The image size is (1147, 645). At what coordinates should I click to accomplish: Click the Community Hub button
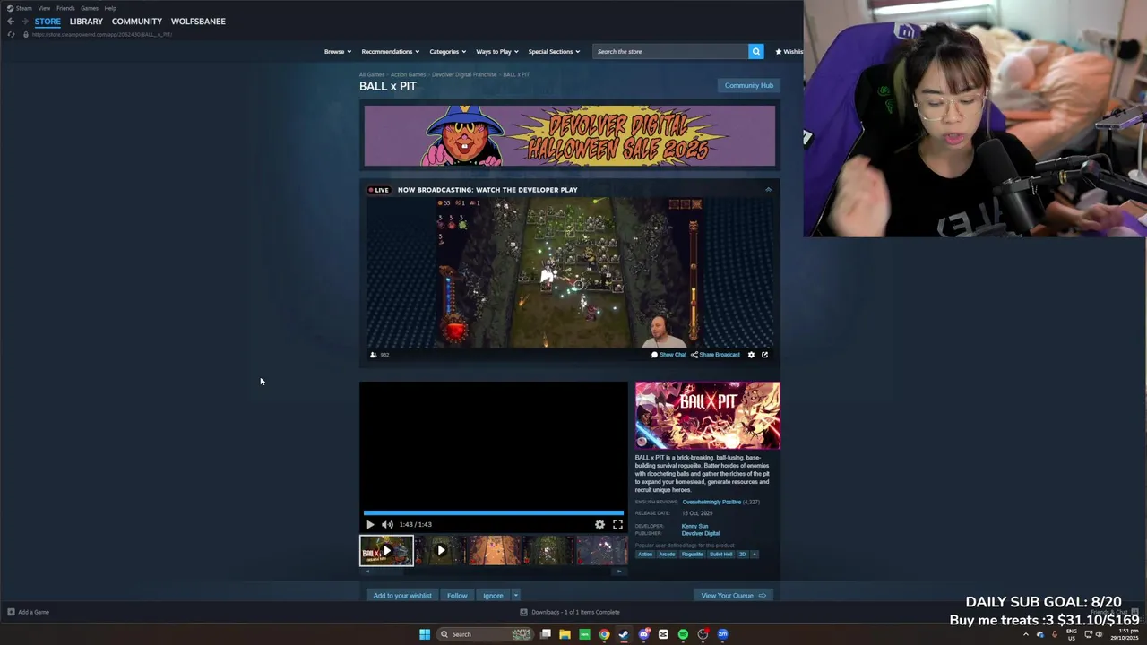point(748,85)
